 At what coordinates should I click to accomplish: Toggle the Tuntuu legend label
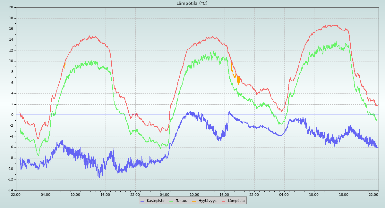pos(181,201)
